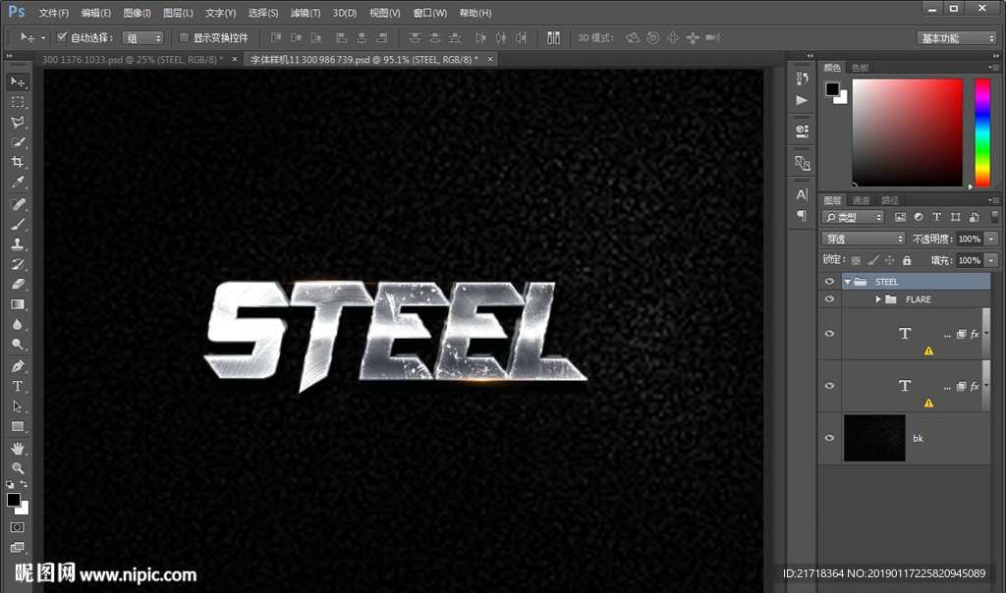The width and height of the screenshot is (1006, 593).
Task: Select the Zoom magnifier tool
Action: 18,468
